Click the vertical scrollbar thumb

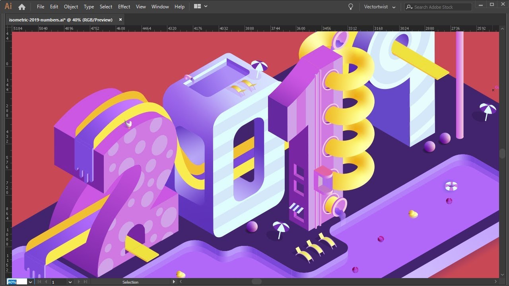point(503,153)
